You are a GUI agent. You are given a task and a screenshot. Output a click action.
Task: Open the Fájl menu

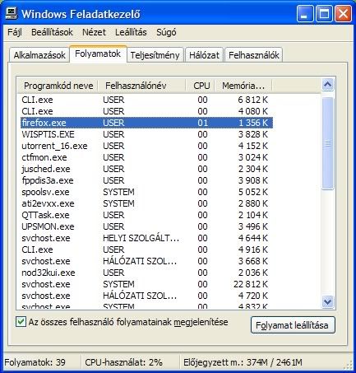pyautogui.click(x=15, y=32)
